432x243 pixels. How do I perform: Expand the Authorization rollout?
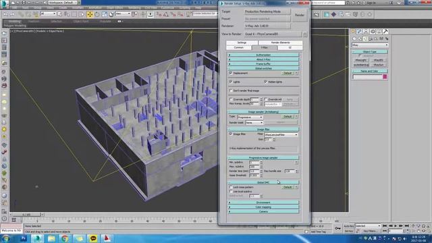coord(263,55)
